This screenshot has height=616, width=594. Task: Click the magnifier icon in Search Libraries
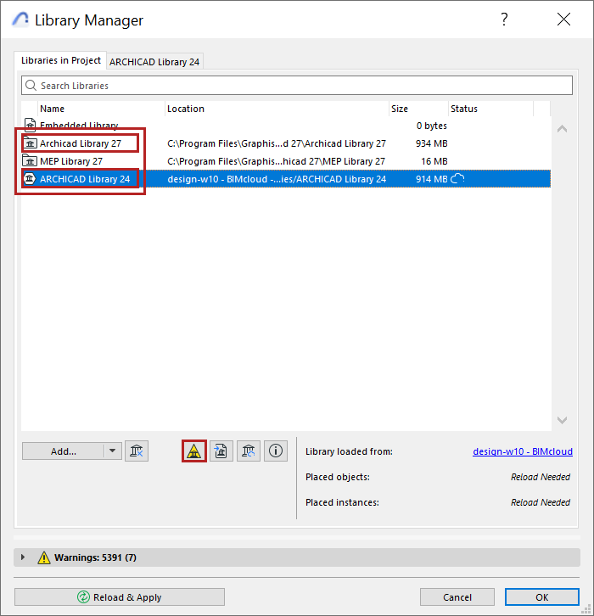(x=31, y=85)
